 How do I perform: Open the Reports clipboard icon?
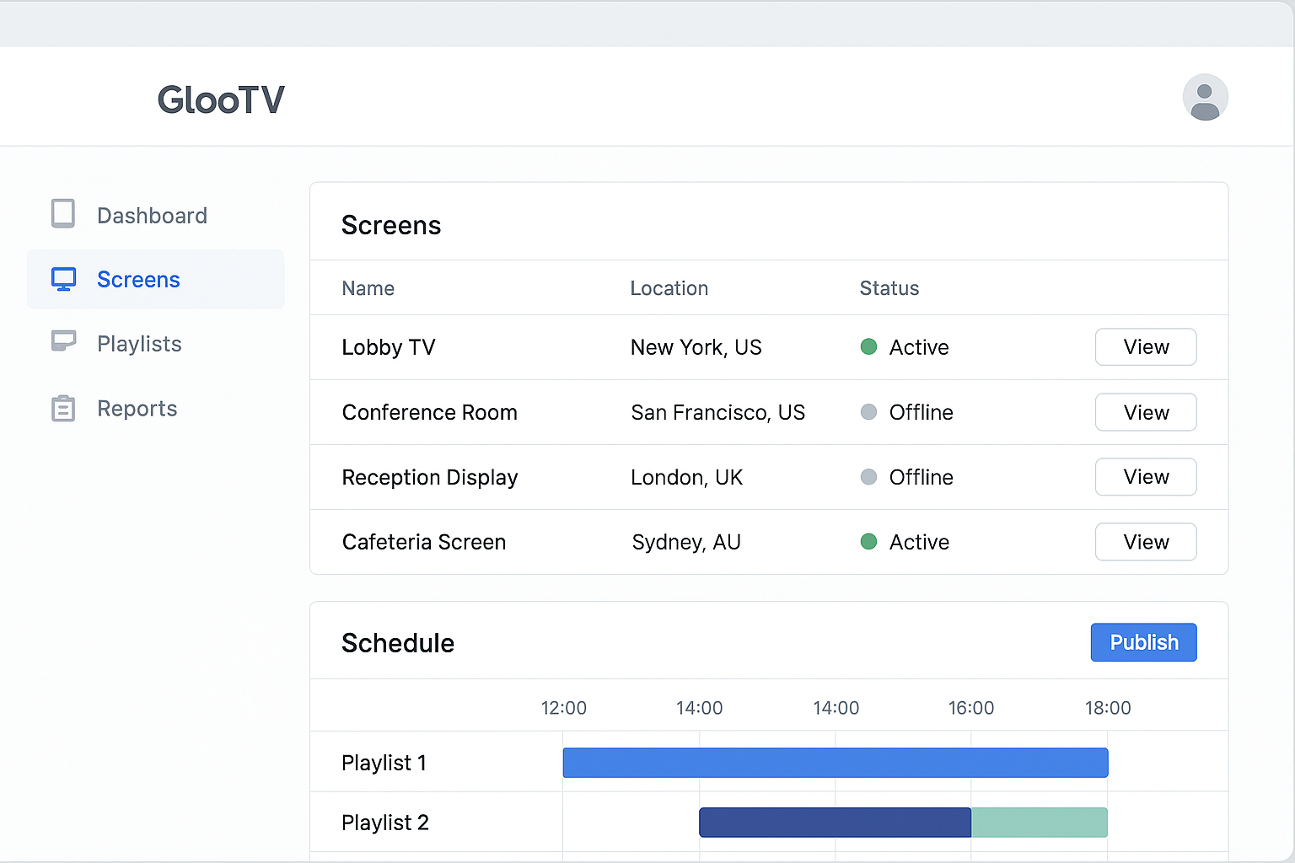click(x=63, y=408)
